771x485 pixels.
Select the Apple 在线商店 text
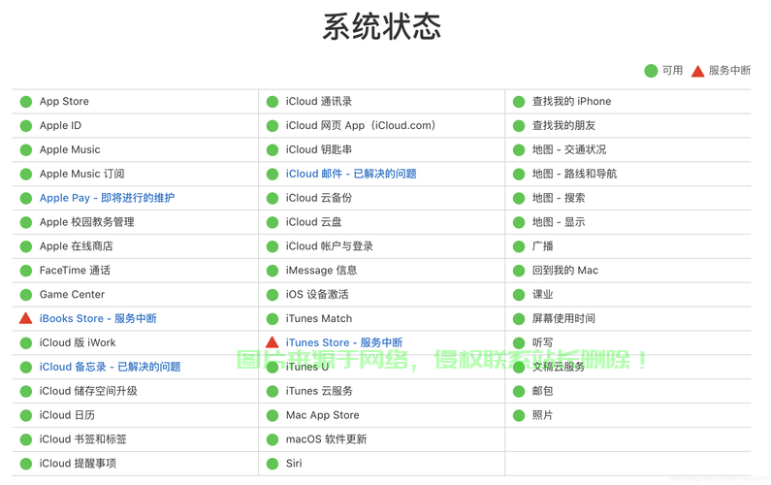coord(77,246)
